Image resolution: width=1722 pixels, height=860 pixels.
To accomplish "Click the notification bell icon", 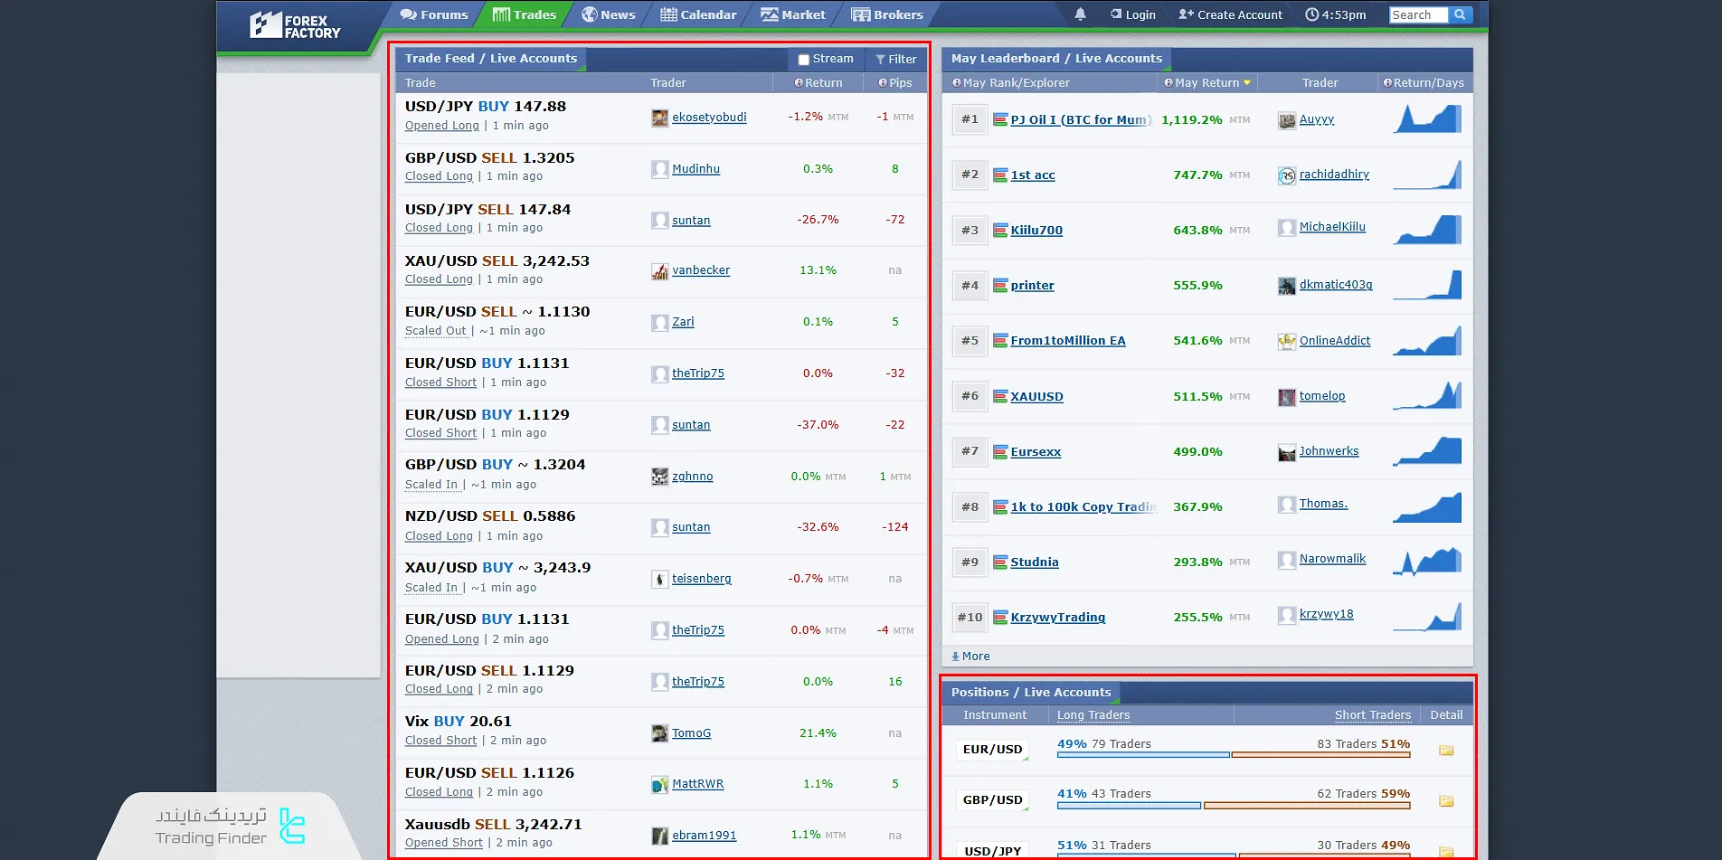I will point(1080,14).
